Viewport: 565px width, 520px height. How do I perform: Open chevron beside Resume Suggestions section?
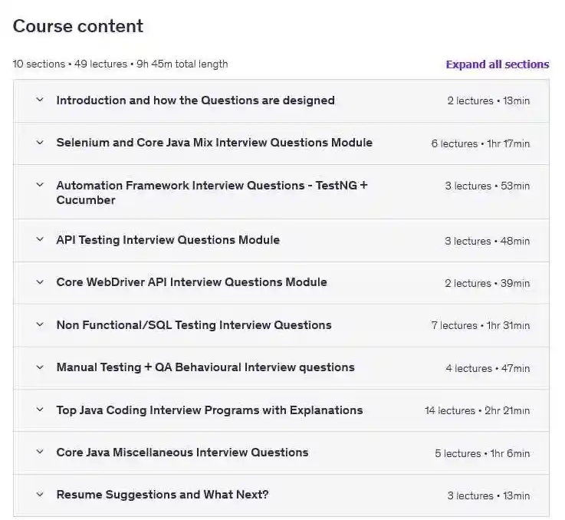point(40,495)
